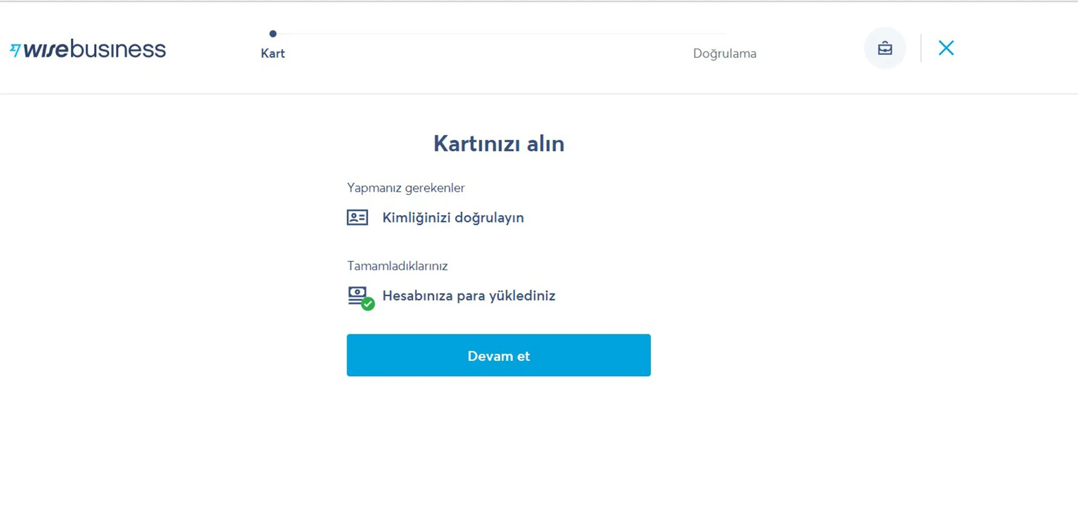The image size is (1078, 528).
Task: Click Hesabınıza para yüklediniz item text
Action: (468, 296)
